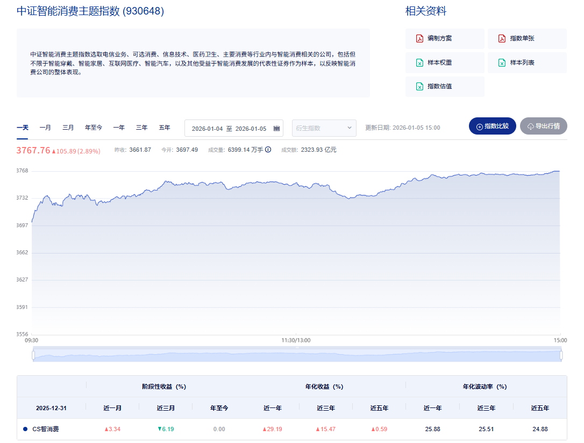Select the 五年 time range tab
Viewport: 584px width, 443px height.
click(x=164, y=128)
